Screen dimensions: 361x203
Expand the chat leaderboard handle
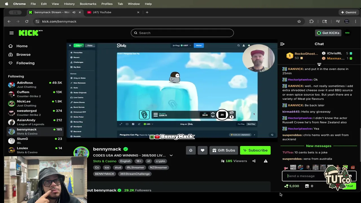319,65
